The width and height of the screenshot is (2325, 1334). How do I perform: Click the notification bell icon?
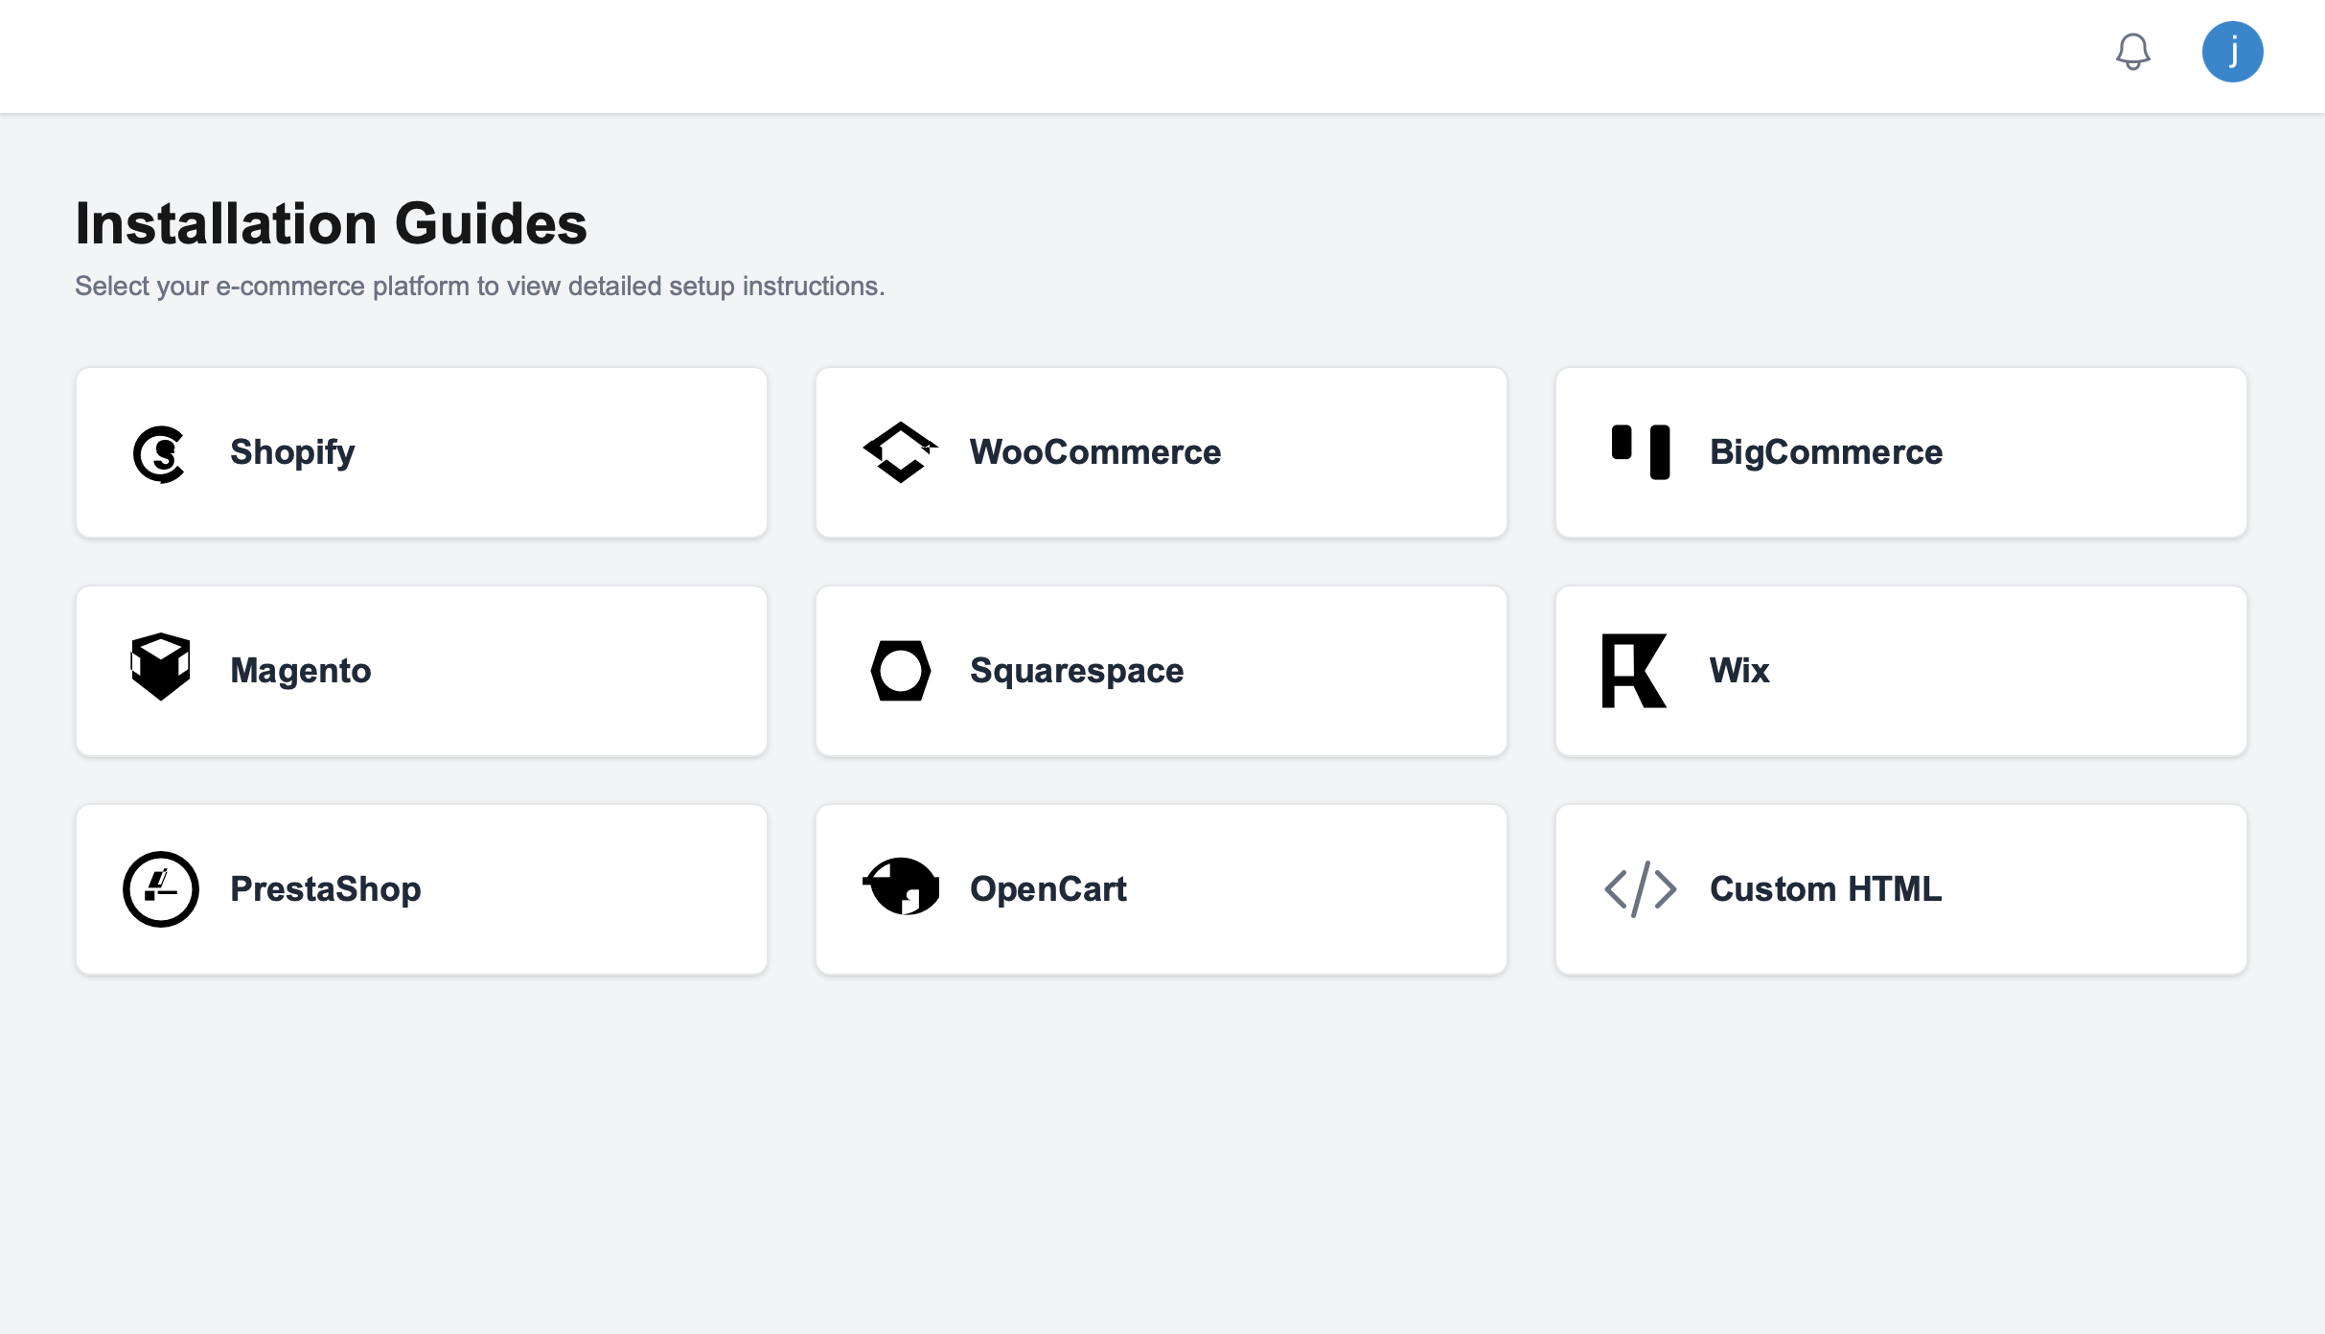[2132, 52]
